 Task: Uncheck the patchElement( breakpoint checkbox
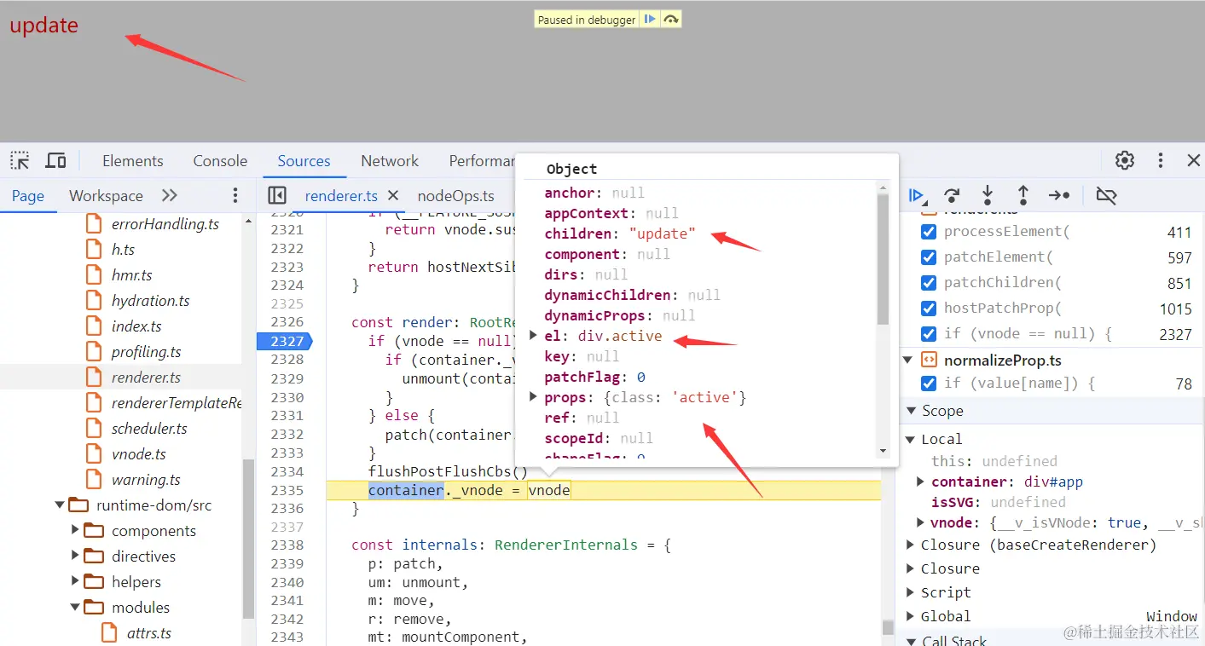(x=929, y=257)
